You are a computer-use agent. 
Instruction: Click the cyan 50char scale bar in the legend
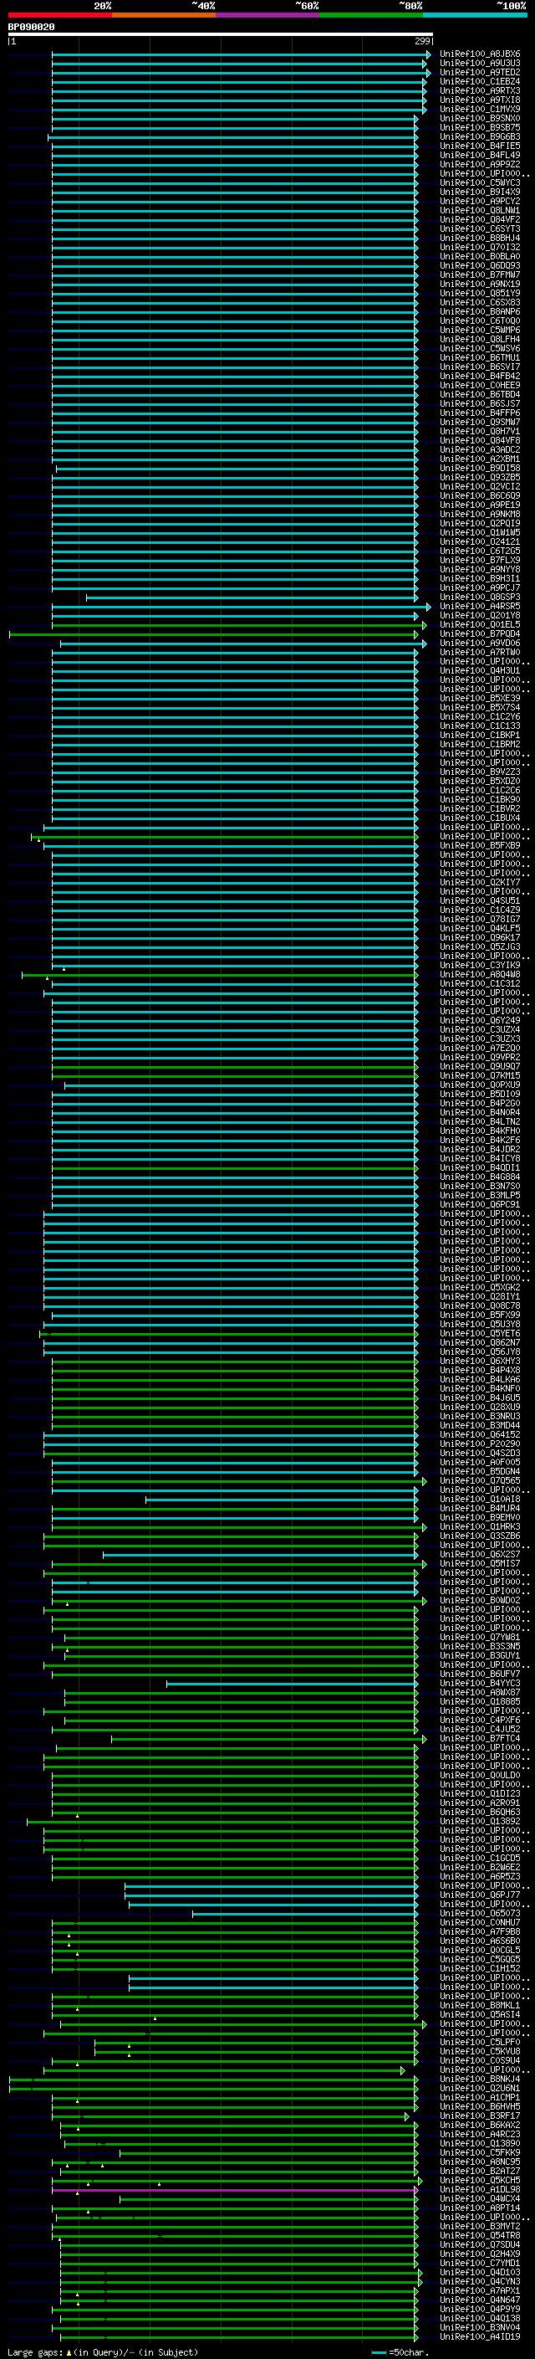click(379, 2353)
